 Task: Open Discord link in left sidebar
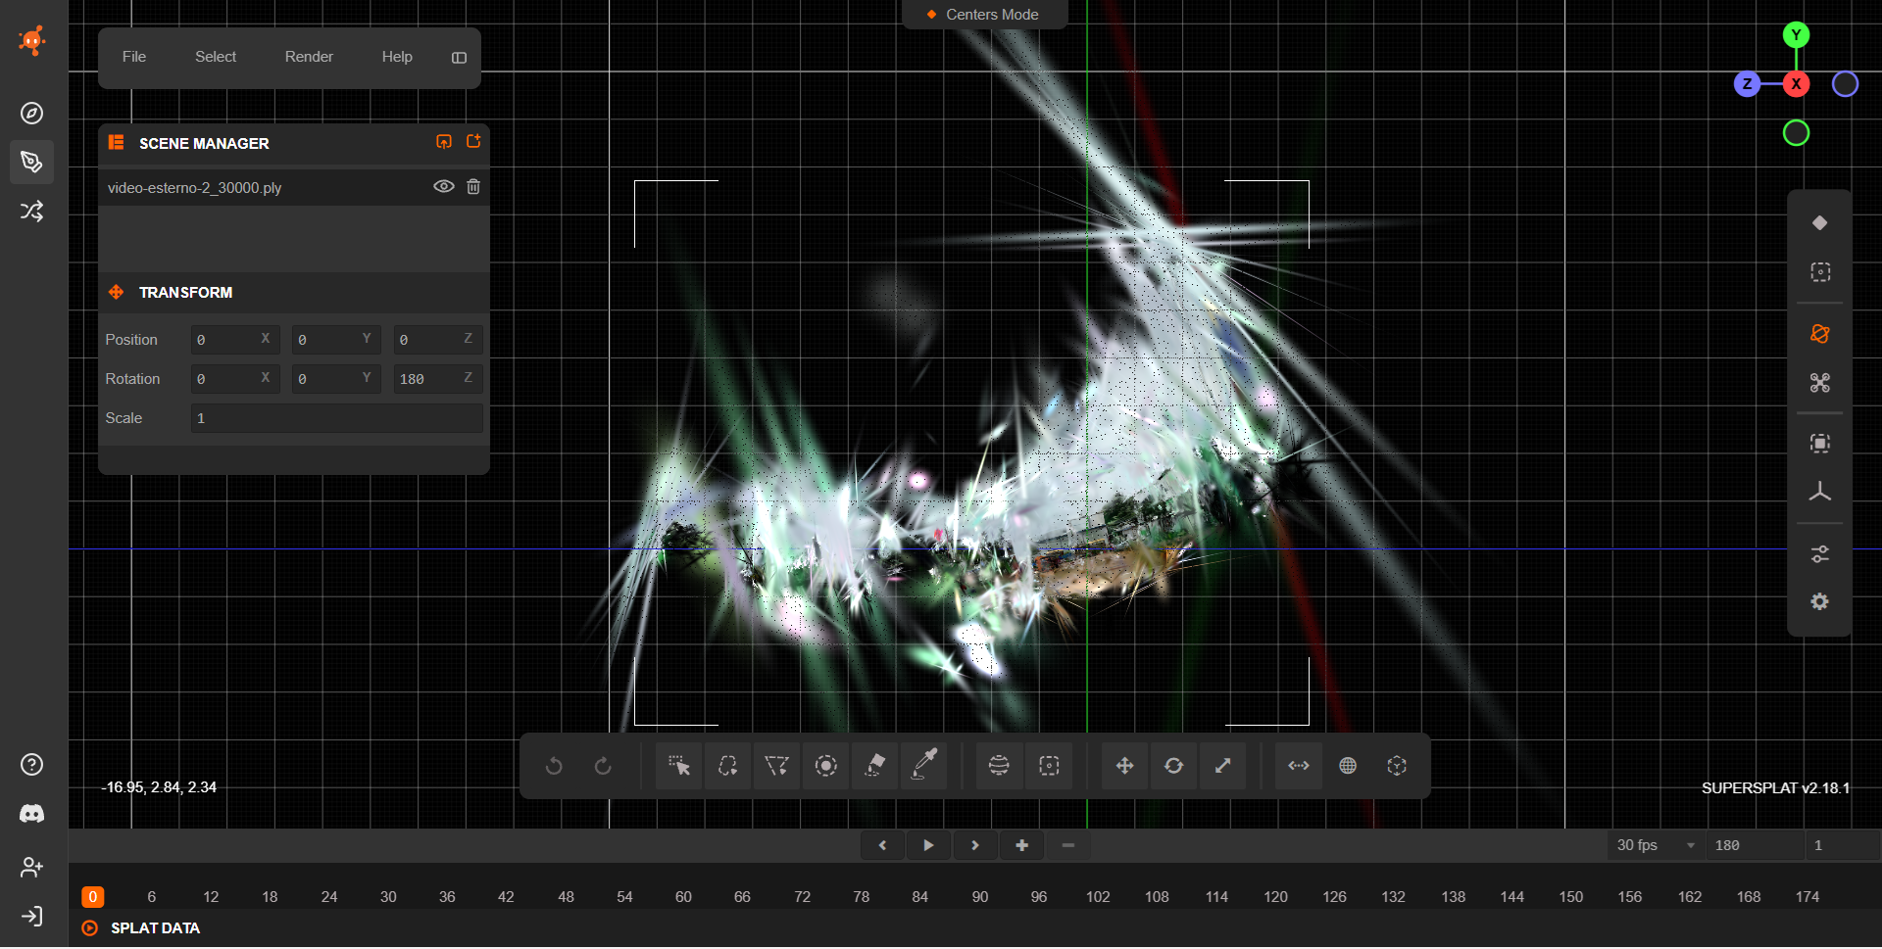(31, 814)
